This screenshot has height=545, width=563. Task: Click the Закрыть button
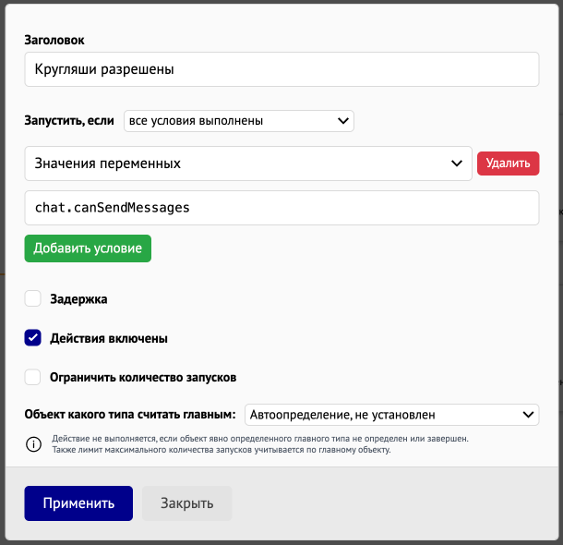pos(186,503)
